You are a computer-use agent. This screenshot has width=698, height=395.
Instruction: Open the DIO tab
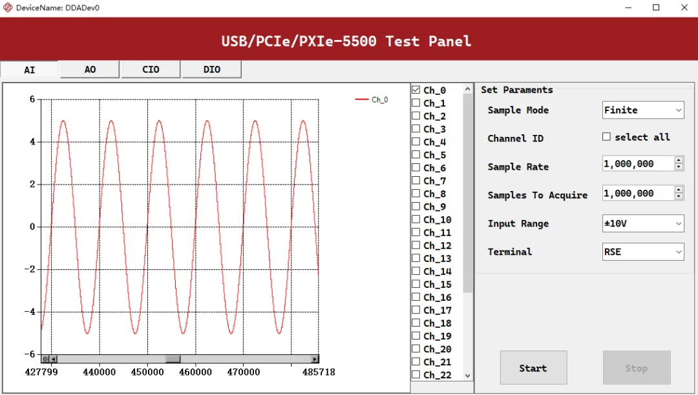pos(212,69)
